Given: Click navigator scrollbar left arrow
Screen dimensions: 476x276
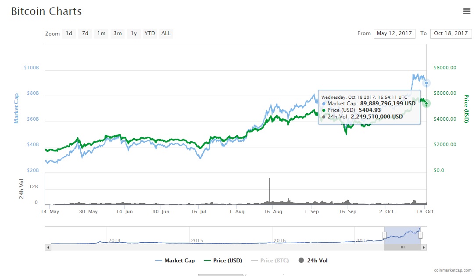Looking at the screenshot, I should click(x=48, y=247).
